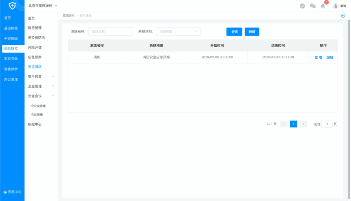Click the 演练名称 input field
This screenshot has height=201, width=351.
coord(111,32)
